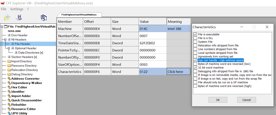The width and height of the screenshot is (276, 115).
Task: Click the CFF Explorer chili pepper icon
Action: click(x=3, y=3)
